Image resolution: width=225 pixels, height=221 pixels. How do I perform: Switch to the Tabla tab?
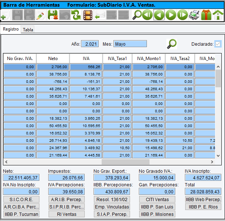click(x=28, y=30)
